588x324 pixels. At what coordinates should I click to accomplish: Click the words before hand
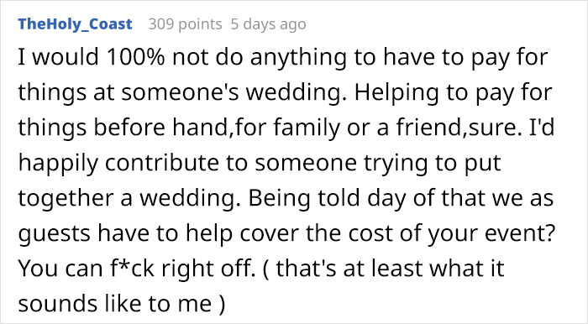(160, 128)
